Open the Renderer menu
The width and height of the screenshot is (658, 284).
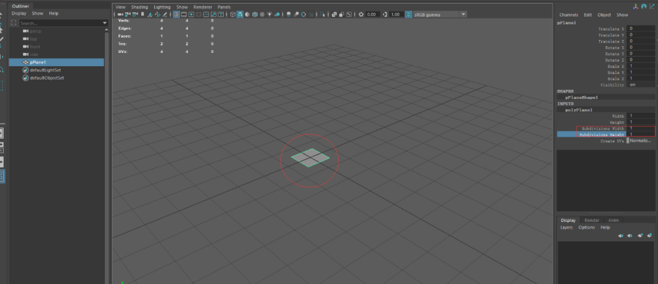(202, 7)
